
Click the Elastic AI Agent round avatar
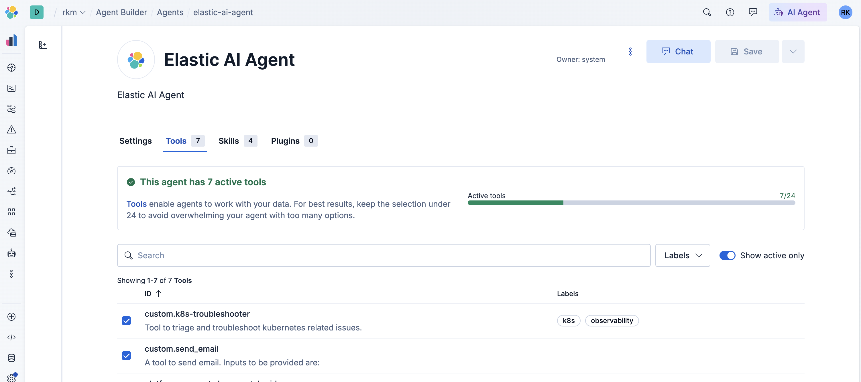(x=136, y=60)
